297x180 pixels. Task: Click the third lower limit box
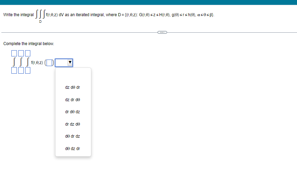(28, 71)
